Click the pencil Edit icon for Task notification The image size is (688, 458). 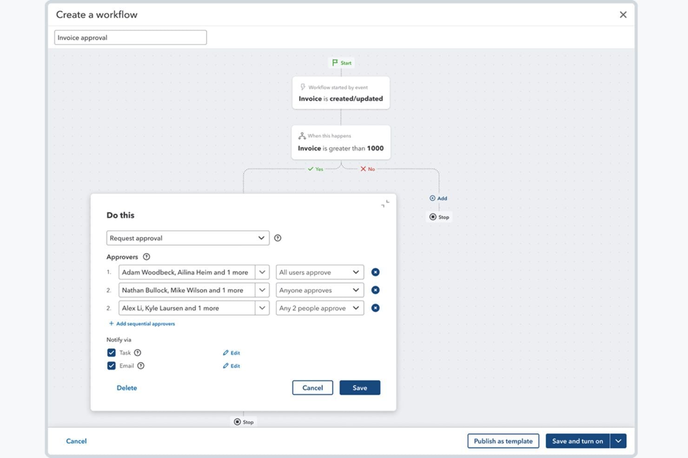pos(225,353)
